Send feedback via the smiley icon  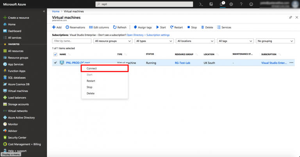[251, 4]
